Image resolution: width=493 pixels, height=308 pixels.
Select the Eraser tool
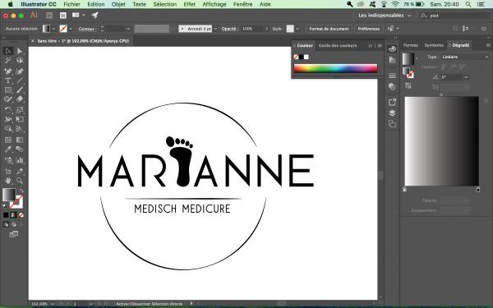coord(20,99)
